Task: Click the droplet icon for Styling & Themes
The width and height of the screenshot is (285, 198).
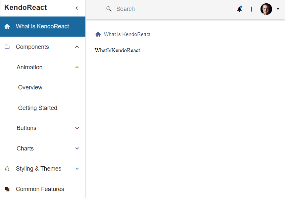Action: (x=7, y=169)
